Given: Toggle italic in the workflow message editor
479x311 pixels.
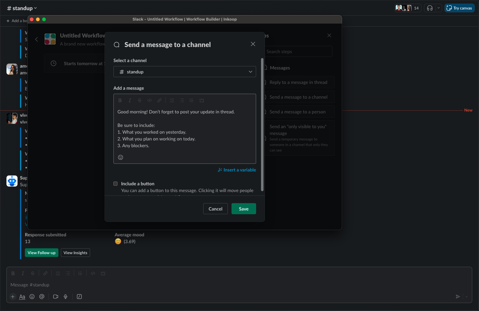Looking at the screenshot, I should pyautogui.click(x=130, y=100).
